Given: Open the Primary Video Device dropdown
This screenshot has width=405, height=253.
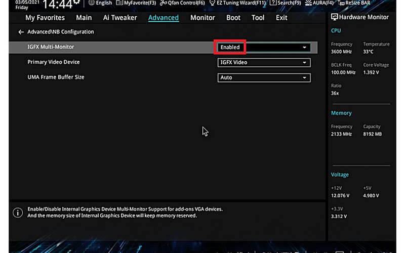Looking at the screenshot, I should (264, 62).
